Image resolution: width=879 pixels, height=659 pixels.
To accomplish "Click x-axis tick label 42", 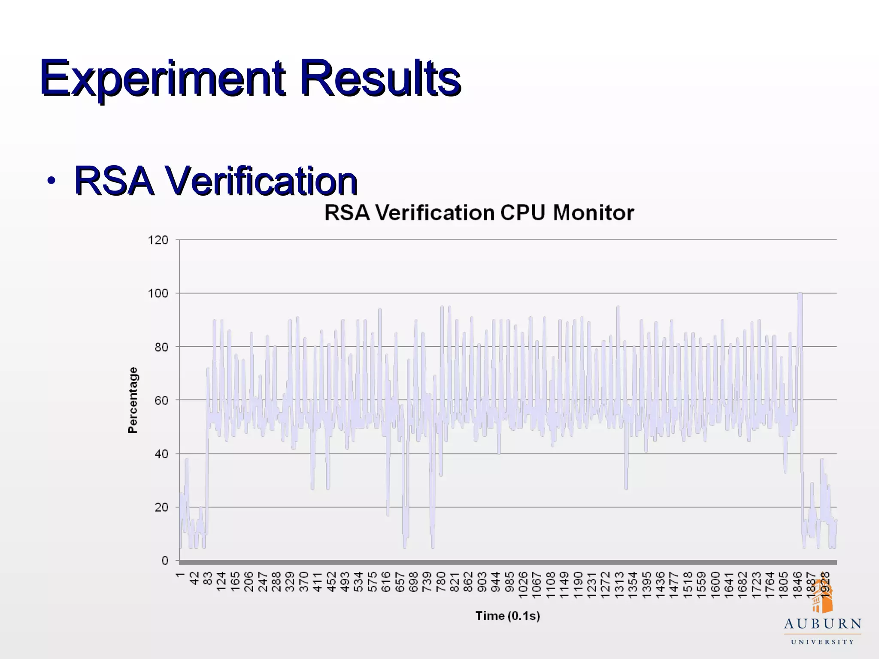I will tap(194, 578).
